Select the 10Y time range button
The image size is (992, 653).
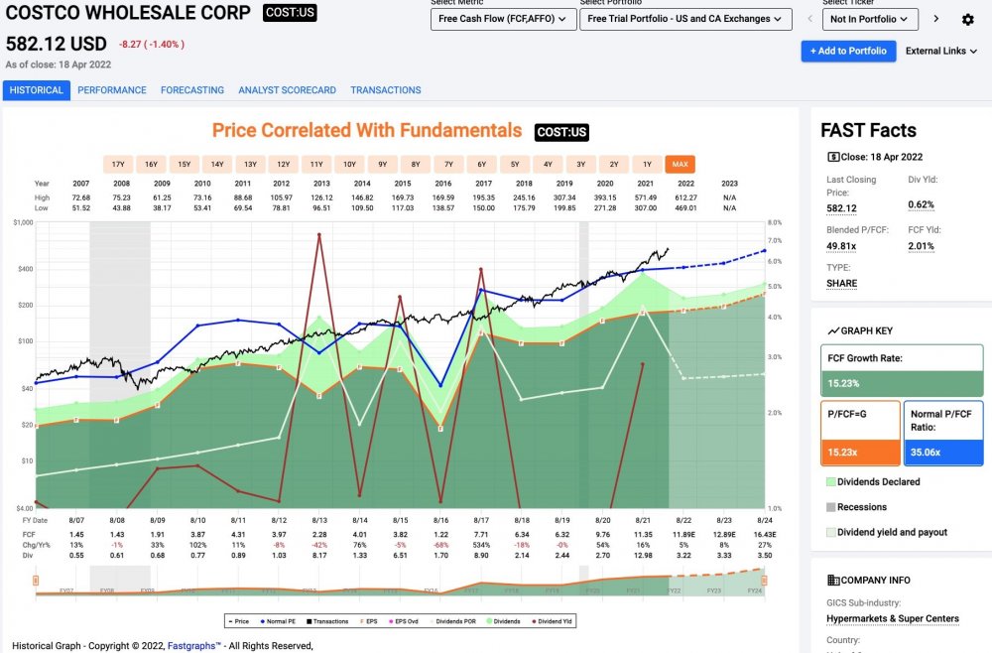pyautogui.click(x=349, y=165)
